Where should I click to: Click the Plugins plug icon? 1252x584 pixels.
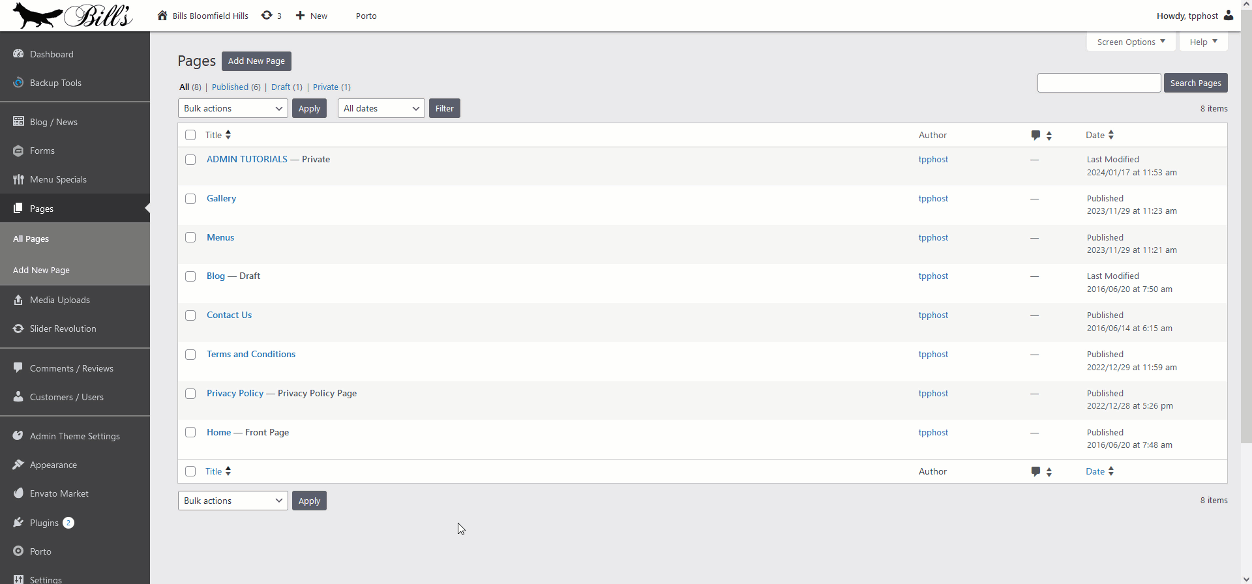18,523
